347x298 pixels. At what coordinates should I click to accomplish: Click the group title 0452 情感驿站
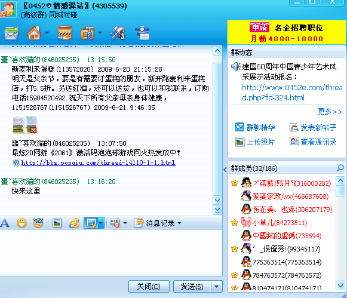click(x=75, y=6)
